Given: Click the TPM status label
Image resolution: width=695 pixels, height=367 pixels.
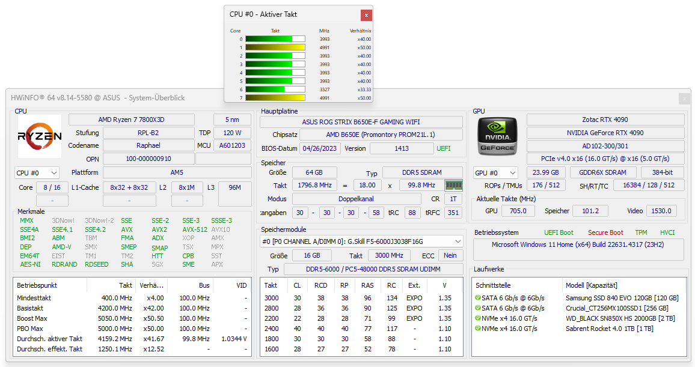Looking at the screenshot, I should pos(641,232).
